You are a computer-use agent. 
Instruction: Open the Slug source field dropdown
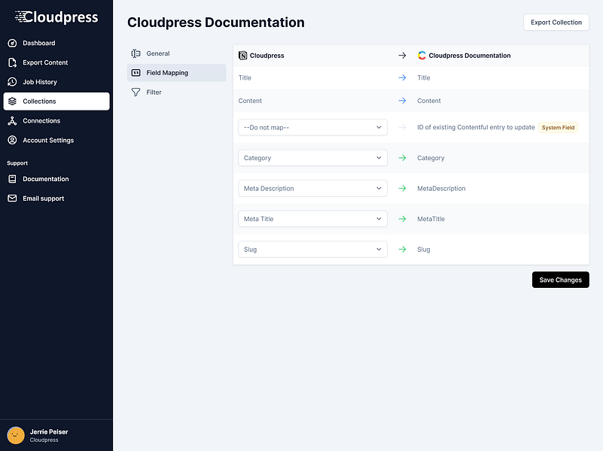[x=312, y=250]
